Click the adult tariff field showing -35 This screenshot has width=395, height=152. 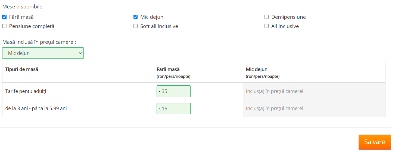point(173,91)
